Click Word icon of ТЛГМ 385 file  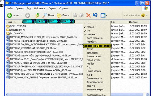[8, 70]
